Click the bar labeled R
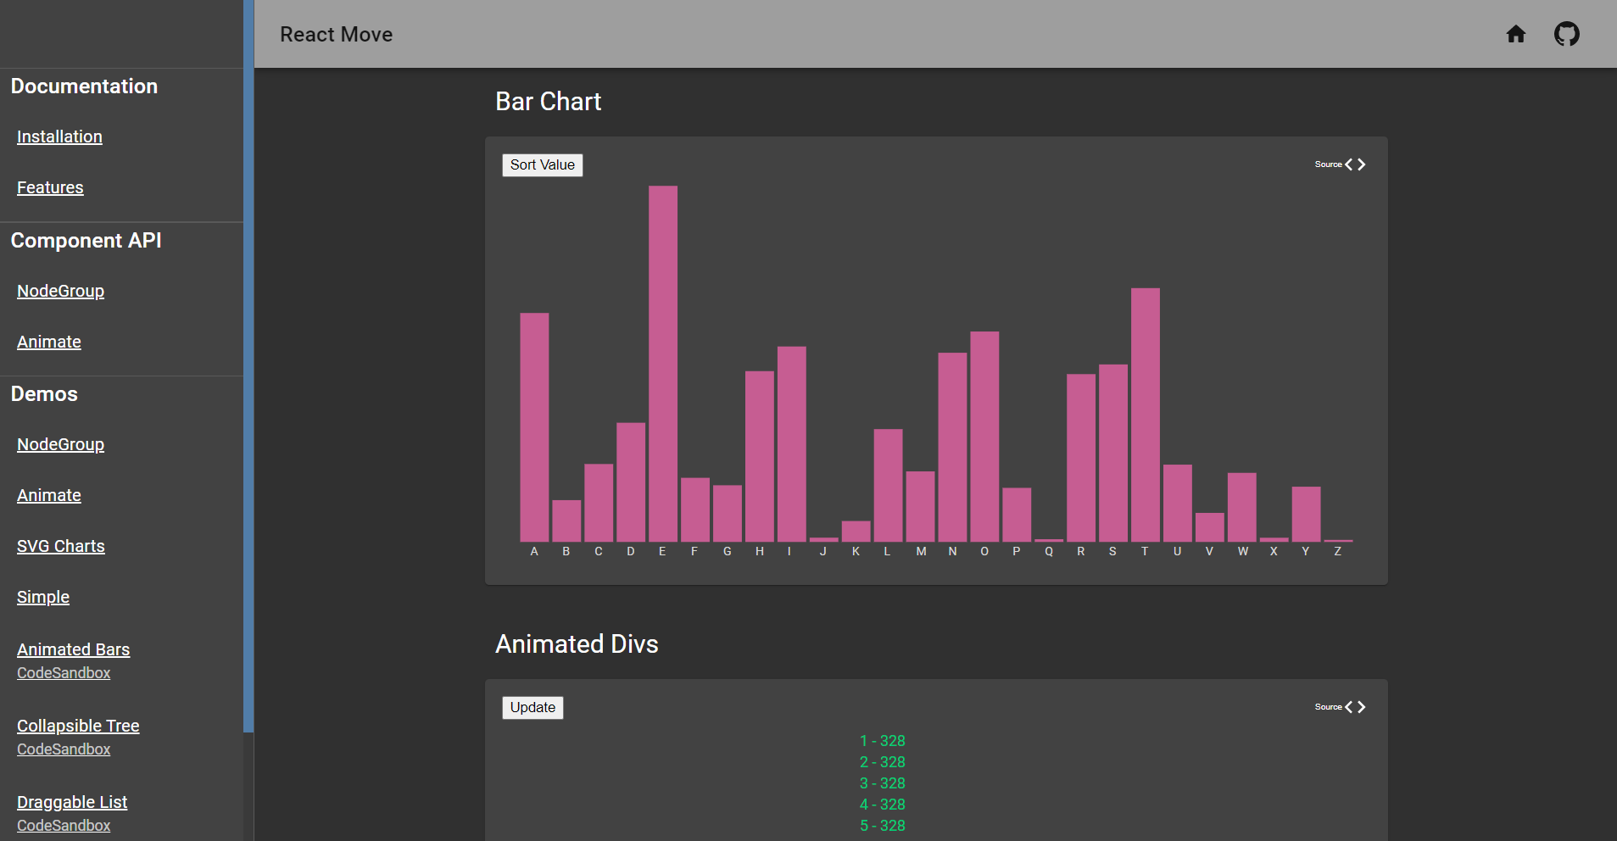Screen dimensions: 1617x841 click(1081, 458)
